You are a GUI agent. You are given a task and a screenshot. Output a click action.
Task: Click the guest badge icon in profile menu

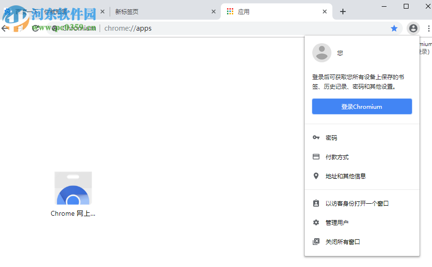(x=316, y=203)
